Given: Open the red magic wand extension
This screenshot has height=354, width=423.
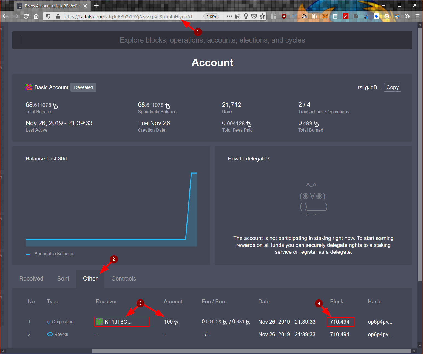Looking at the screenshot, I should click(x=346, y=16).
